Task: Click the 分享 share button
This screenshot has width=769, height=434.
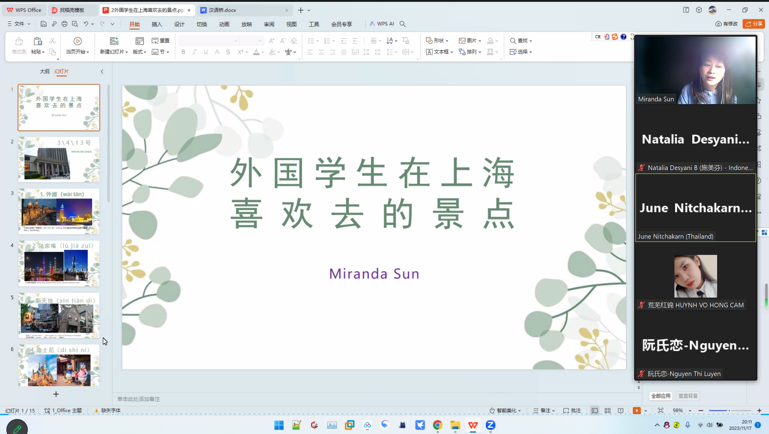Action: point(754,24)
